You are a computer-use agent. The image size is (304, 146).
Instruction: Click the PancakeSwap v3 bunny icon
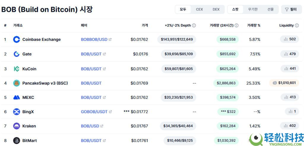pyautogui.click(x=17, y=83)
